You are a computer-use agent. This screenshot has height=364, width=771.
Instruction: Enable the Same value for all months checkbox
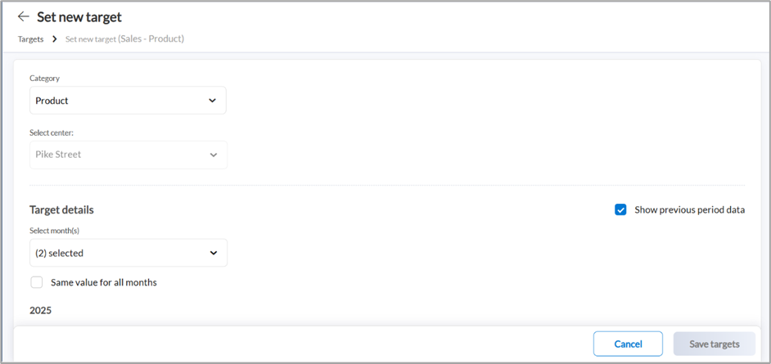pos(37,282)
